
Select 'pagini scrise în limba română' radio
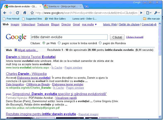pyautogui.click(x=59, y=43)
